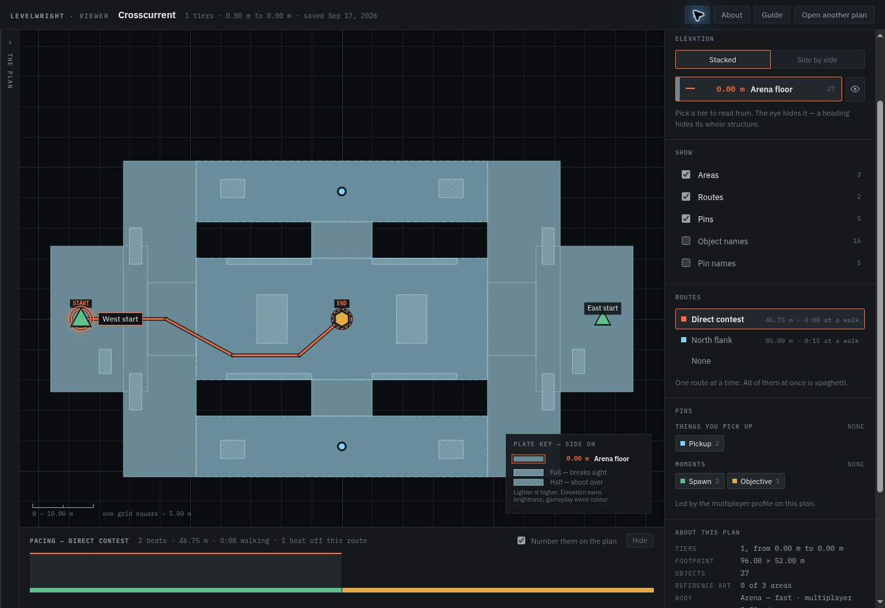This screenshot has width=885, height=608.
Task: Select the Arena floor tier row
Action: [x=758, y=89]
